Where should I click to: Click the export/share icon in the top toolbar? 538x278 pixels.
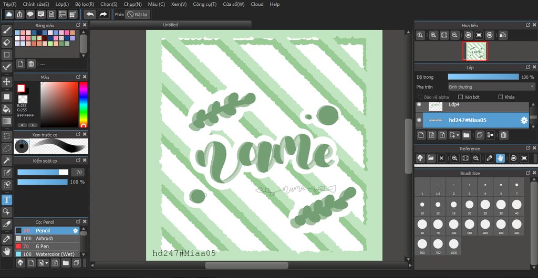click(x=19, y=14)
